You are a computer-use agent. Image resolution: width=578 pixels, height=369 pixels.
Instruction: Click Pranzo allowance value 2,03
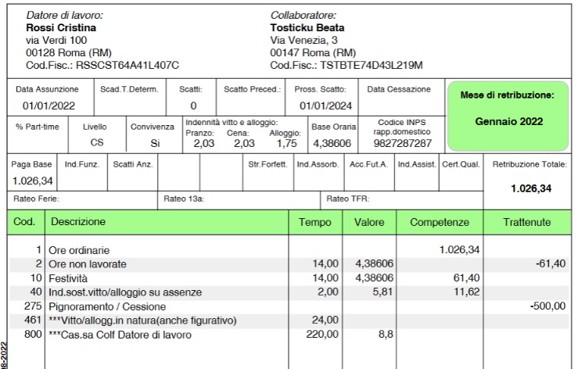tap(204, 143)
